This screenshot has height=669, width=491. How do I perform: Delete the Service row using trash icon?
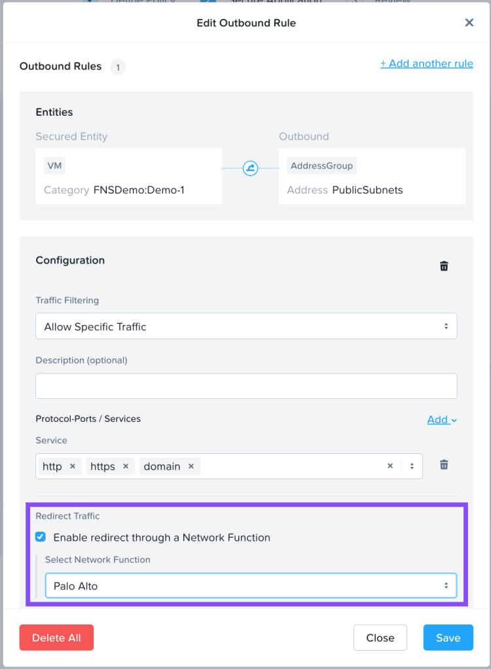(444, 465)
